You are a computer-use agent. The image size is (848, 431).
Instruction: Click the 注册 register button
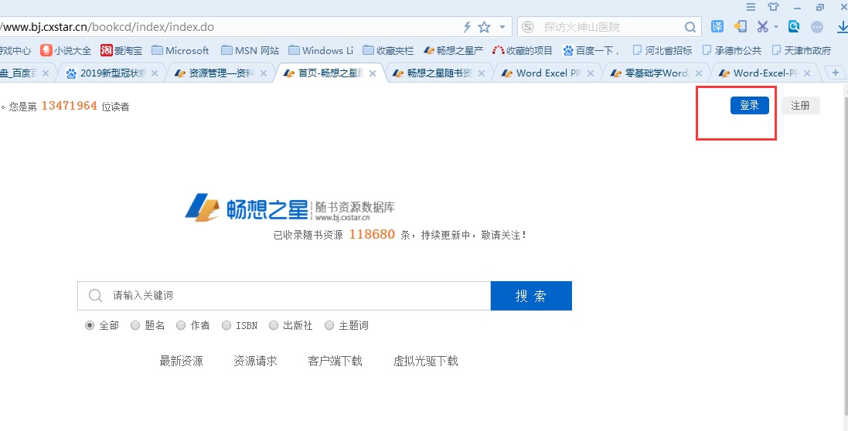click(800, 105)
